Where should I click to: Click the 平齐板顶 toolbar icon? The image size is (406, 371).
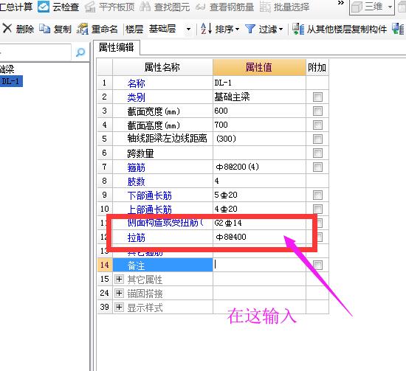tap(90, 7)
